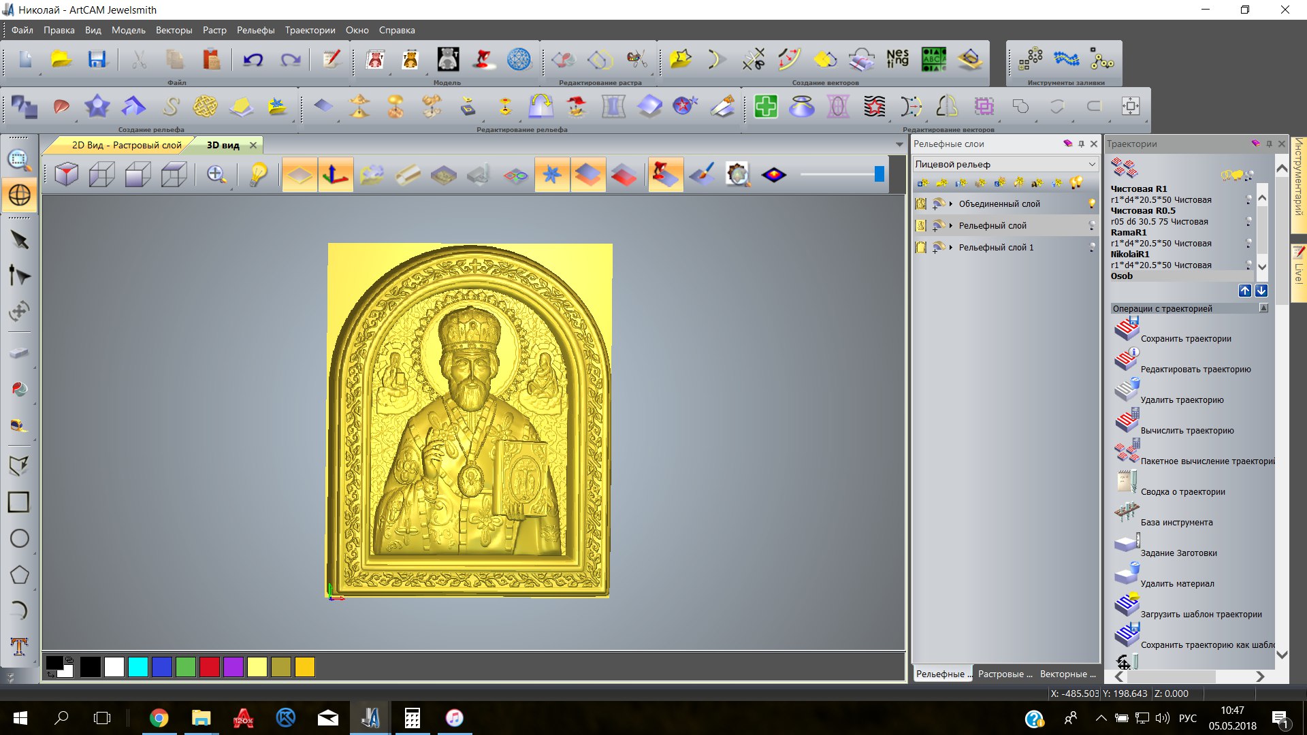Click the green plus vector editing icon
The height and width of the screenshot is (735, 1307).
click(766, 106)
